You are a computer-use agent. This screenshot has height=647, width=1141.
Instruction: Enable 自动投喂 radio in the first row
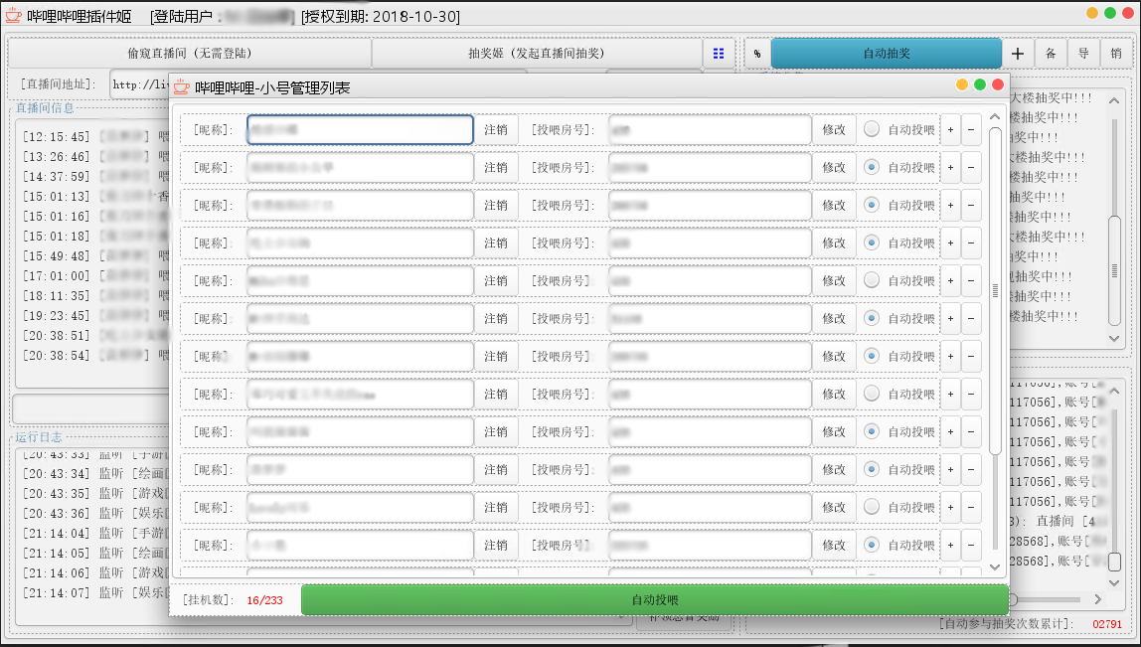(x=871, y=129)
